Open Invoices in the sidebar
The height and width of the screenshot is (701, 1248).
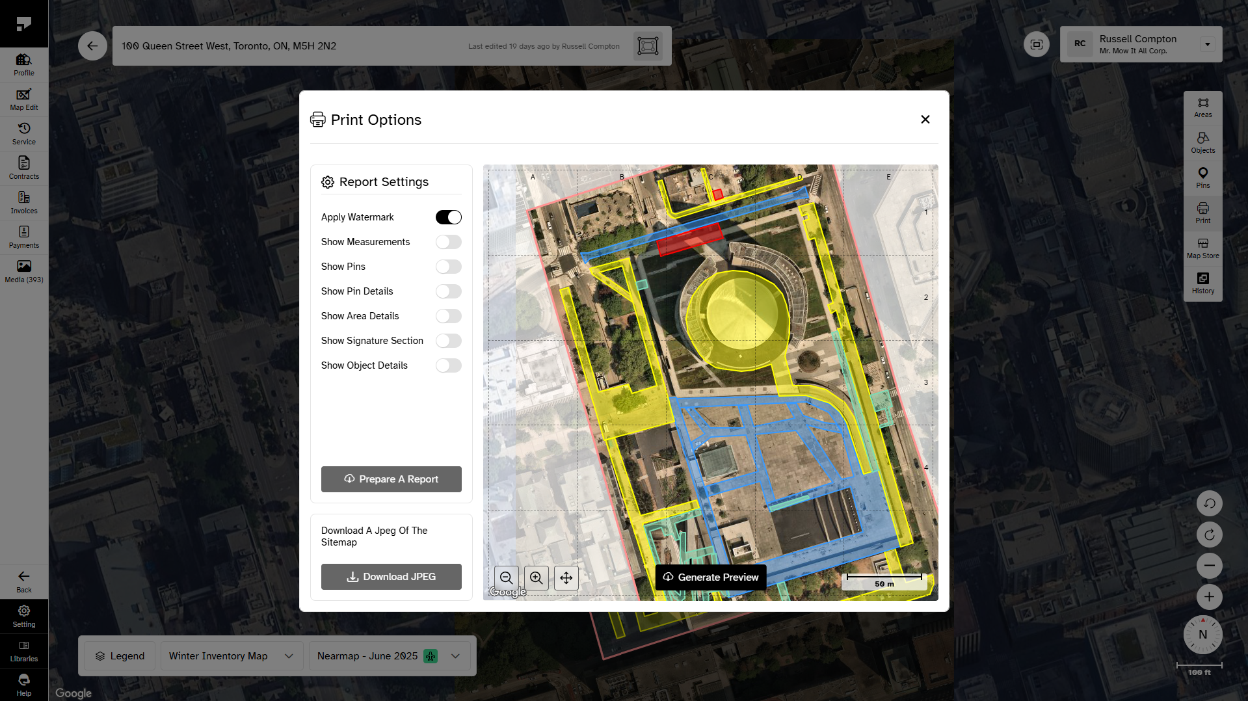pos(24,203)
